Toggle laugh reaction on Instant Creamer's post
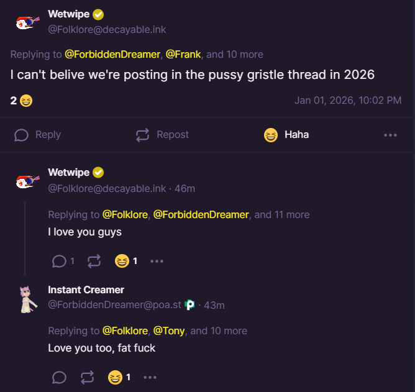The height and width of the screenshot is (392, 415). coord(115,377)
